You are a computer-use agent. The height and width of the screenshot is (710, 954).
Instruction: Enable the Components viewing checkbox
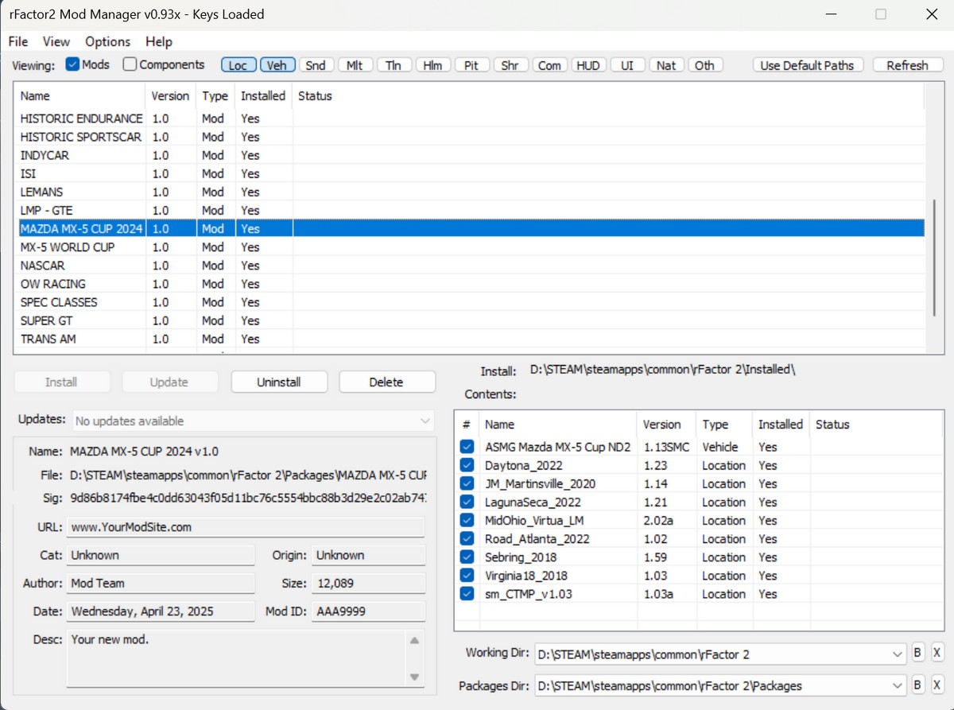click(130, 64)
